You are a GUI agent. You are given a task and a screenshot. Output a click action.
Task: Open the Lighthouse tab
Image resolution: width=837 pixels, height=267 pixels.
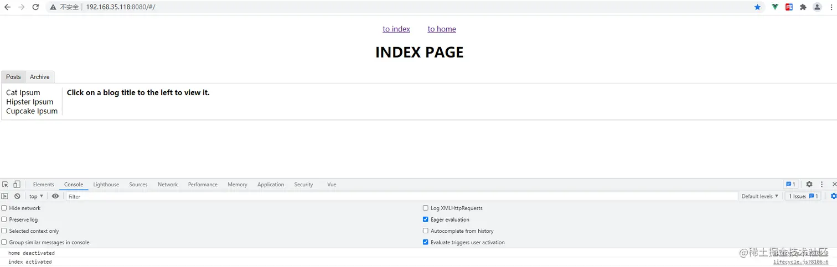pos(106,185)
